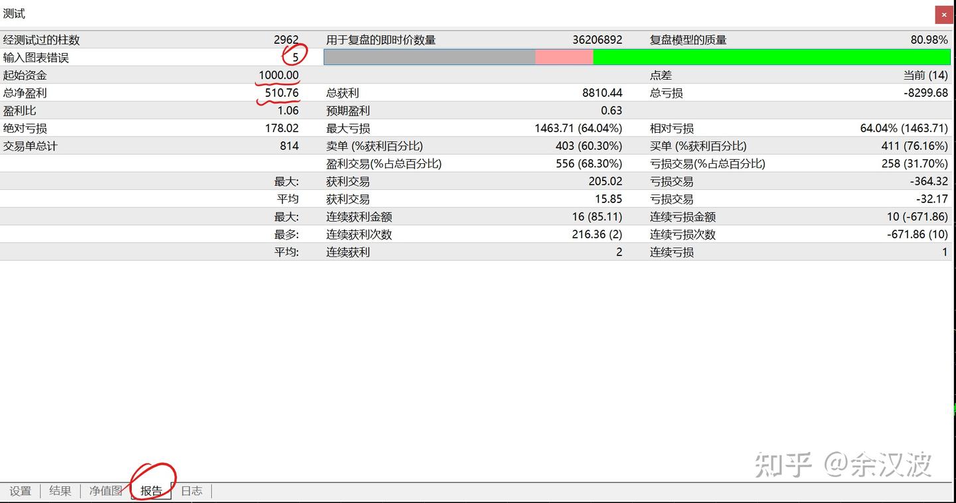This screenshot has height=503, width=956.
Task: Click the 最多: row header
Action: point(287,234)
